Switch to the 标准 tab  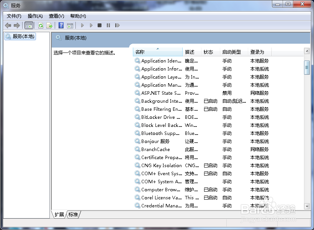(x=73, y=215)
